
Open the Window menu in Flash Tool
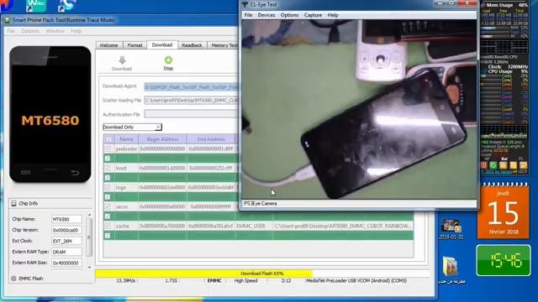click(x=55, y=31)
